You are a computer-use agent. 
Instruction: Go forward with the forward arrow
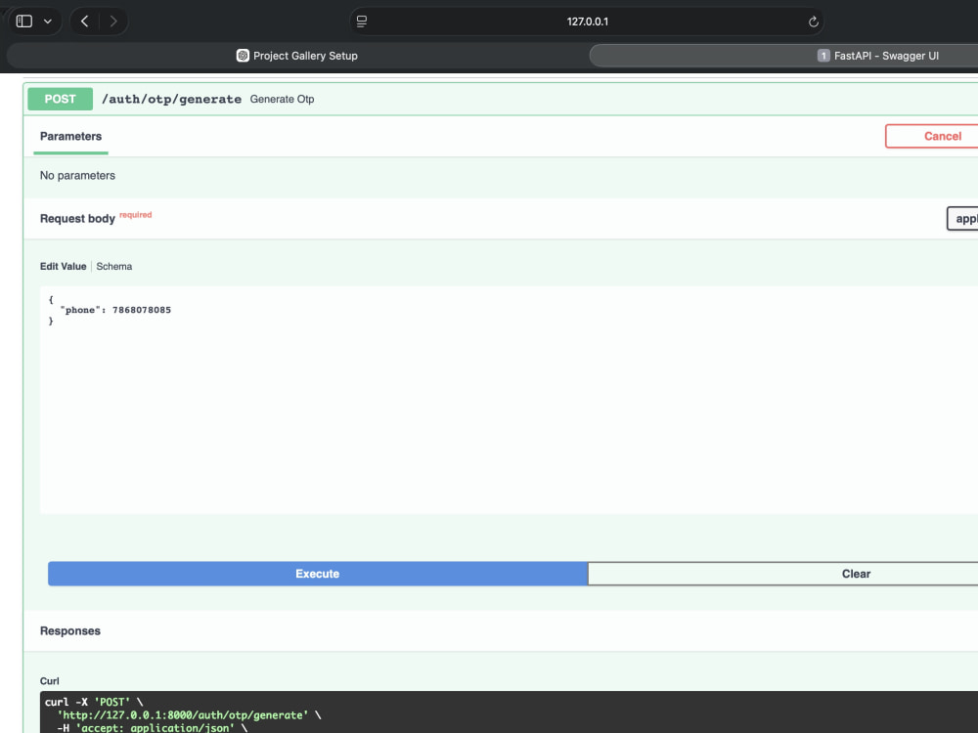(112, 22)
